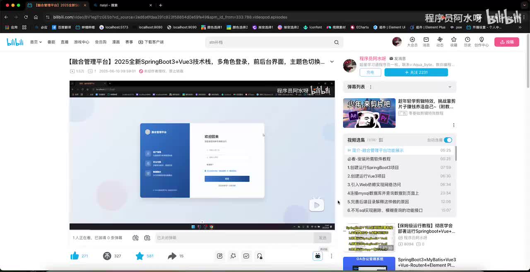Click the bilibili logo in header
The height and width of the screenshot is (272, 530).
(15, 42)
